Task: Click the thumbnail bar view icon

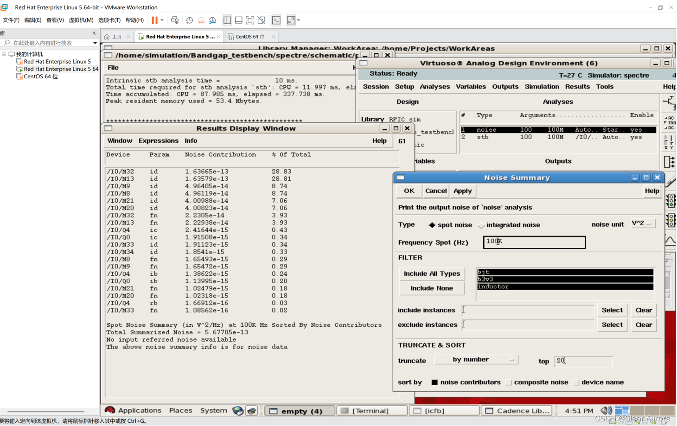Action: point(238,20)
